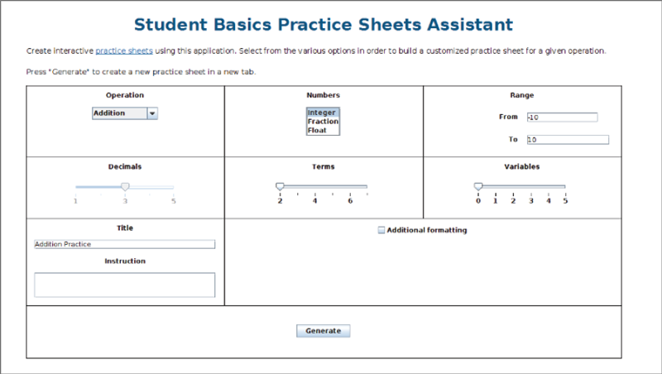This screenshot has height=374, width=662.
Task: Click the Title text field
Action: (x=124, y=244)
